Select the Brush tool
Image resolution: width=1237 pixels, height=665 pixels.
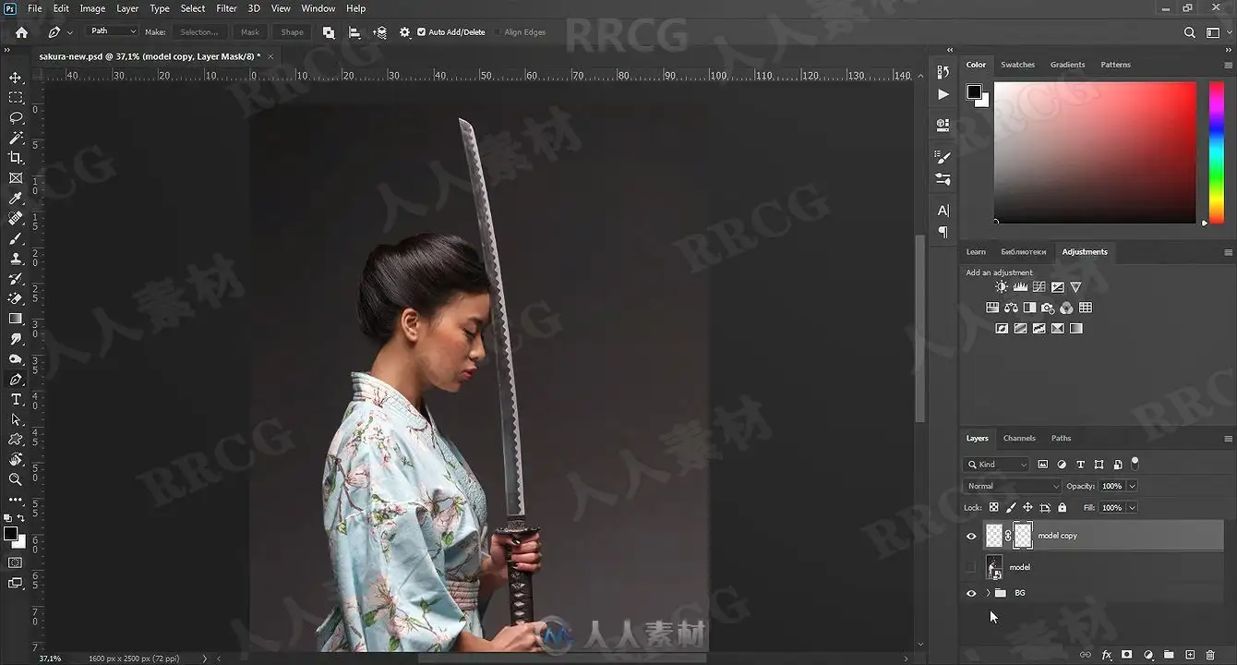click(x=16, y=238)
